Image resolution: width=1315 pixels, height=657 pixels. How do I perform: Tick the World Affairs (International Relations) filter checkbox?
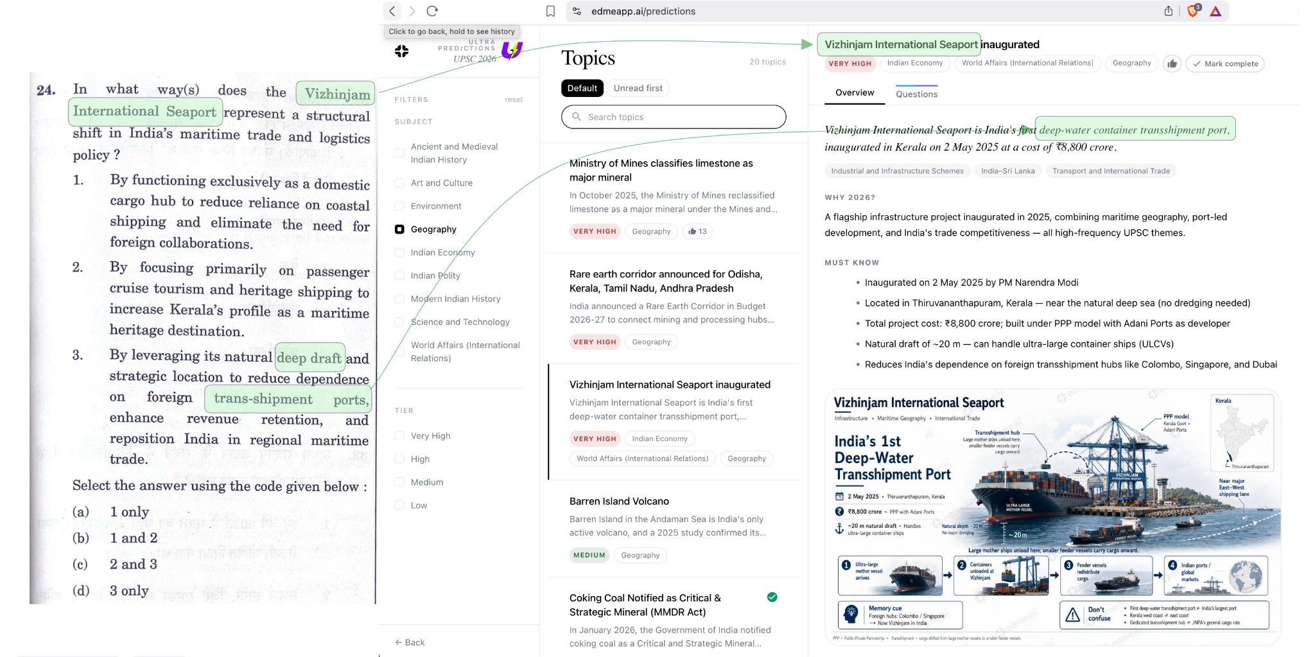pos(399,351)
